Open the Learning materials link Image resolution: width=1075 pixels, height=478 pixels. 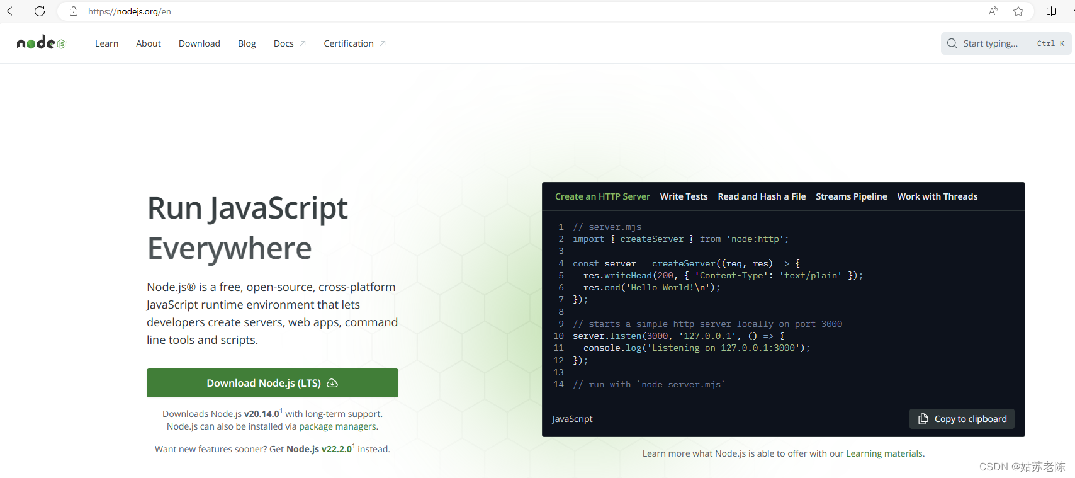(884, 453)
